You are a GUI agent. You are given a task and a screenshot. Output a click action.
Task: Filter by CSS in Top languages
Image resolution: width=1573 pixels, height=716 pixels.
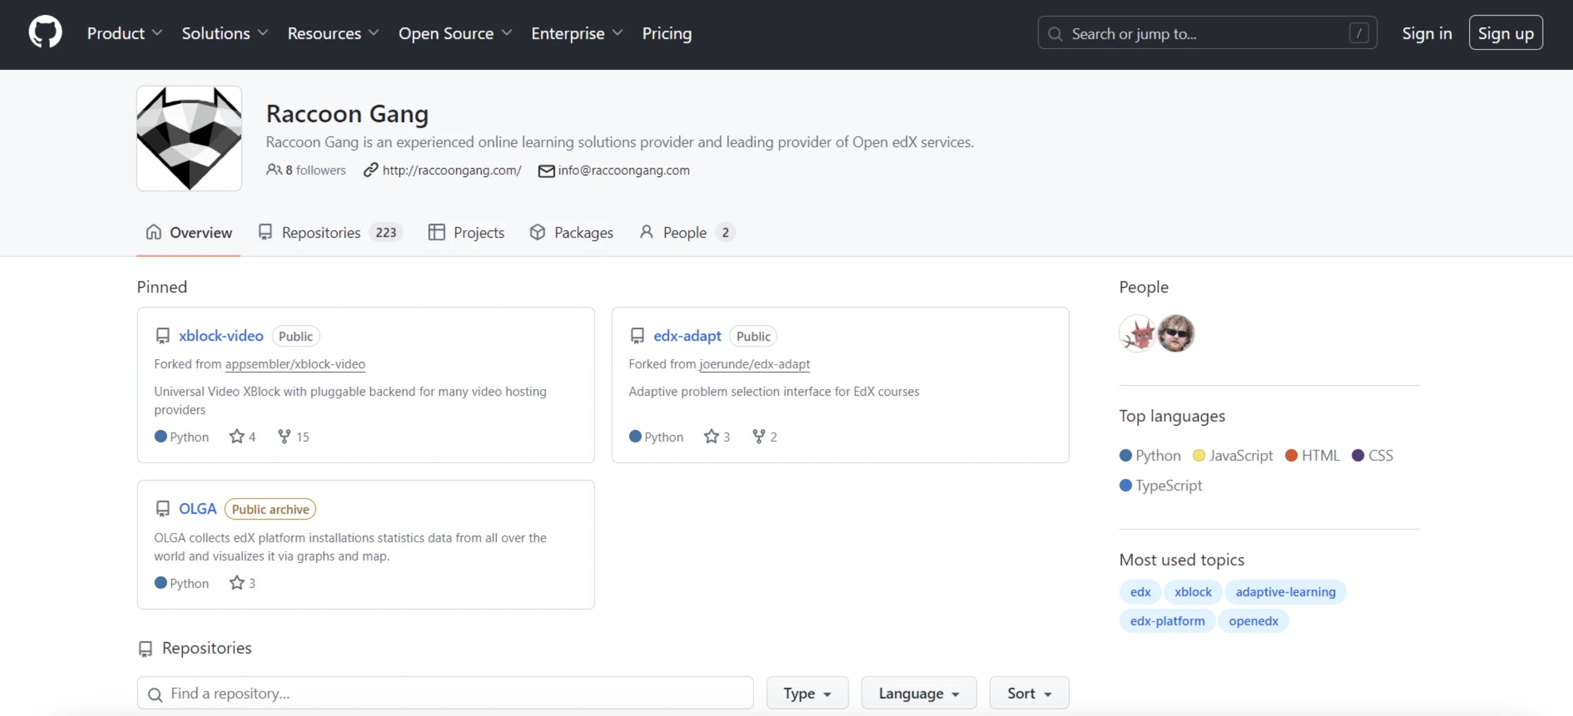[x=1372, y=455]
